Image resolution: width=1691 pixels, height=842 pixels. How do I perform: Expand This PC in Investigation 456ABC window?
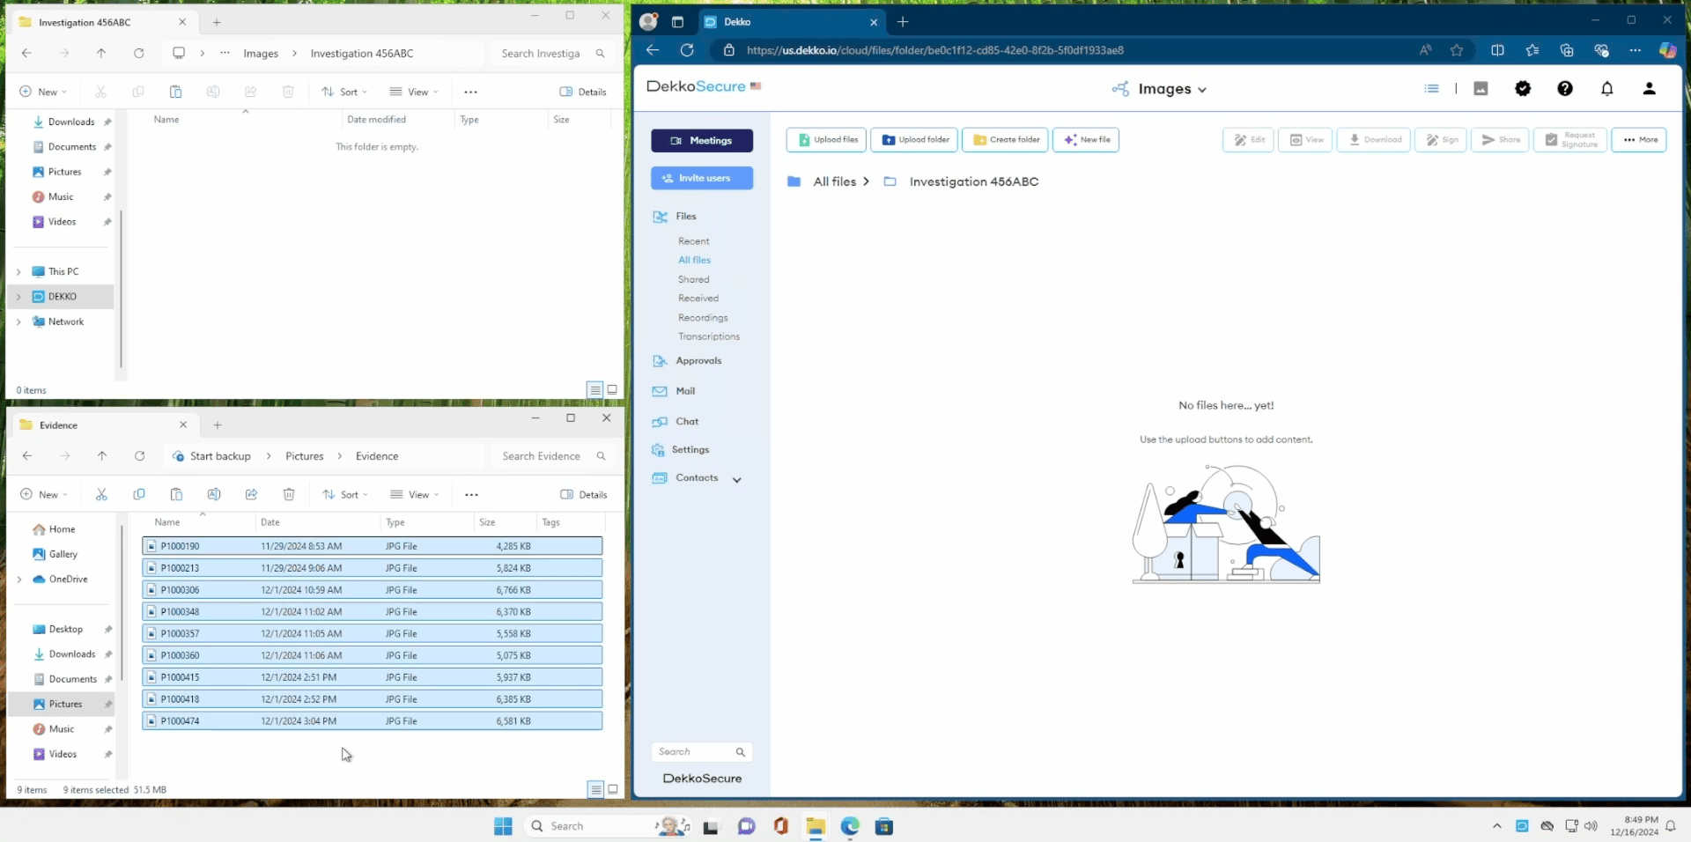click(x=18, y=272)
